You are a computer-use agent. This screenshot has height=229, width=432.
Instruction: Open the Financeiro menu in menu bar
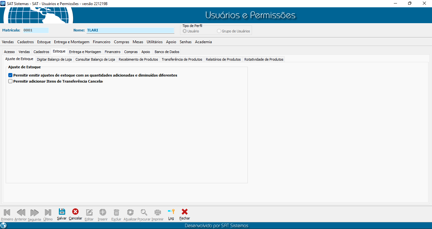(101, 42)
